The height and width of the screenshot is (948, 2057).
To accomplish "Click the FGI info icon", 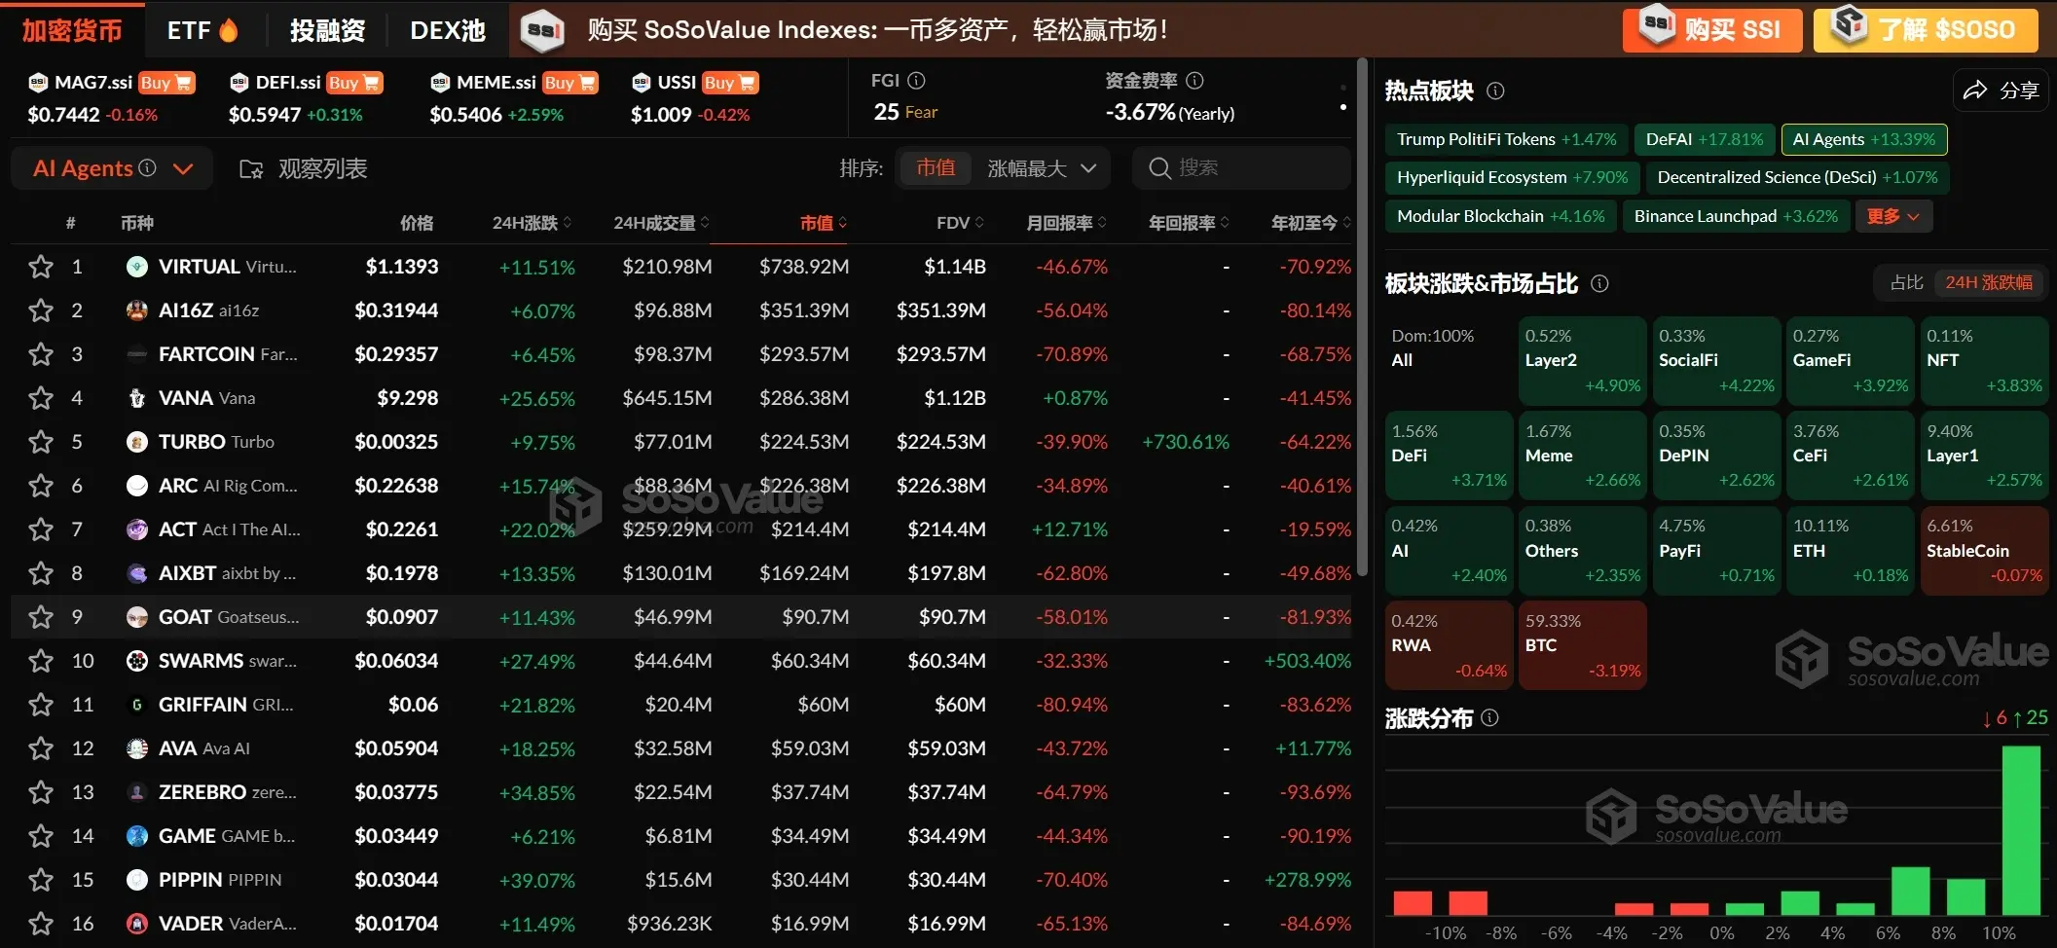I will pyautogui.click(x=916, y=81).
